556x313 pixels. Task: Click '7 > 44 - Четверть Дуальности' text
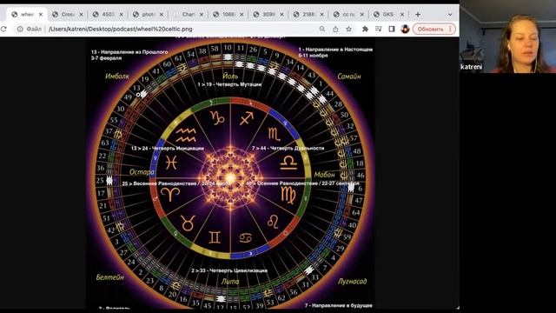pyautogui.click(x=288, y=148)
